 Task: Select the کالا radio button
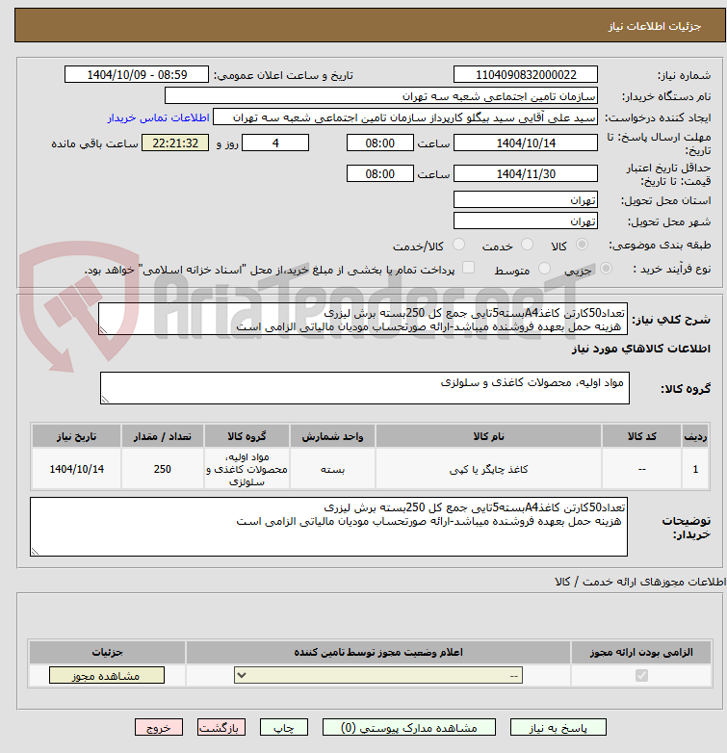pos(582,245)
